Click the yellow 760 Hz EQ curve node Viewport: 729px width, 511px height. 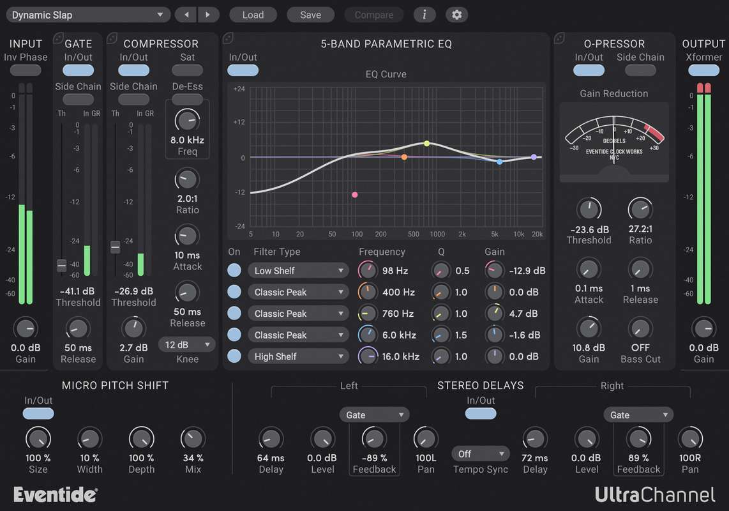click(426, 143)
